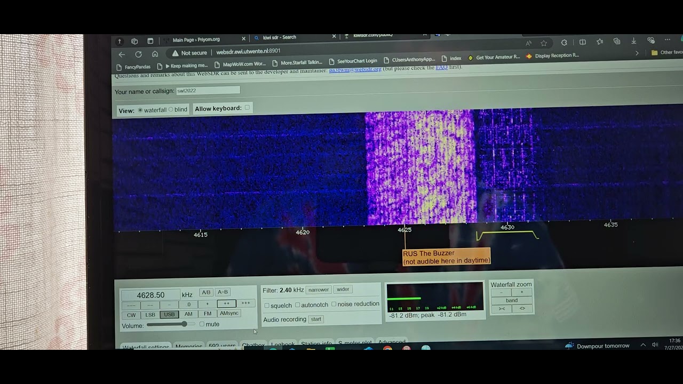This screenshot has width=683, height=384.
Task: Click the volume slider handle
Action: pyautogui.click(x=184, y=324)
